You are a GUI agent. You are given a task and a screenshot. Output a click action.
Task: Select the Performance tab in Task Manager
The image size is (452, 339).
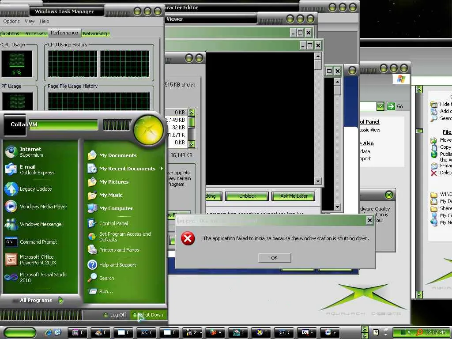(64, 33)
